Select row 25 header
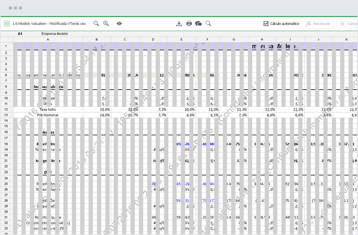The width and height of the screenshot is (358, 235). pyautogui.click(x=6, y=184)
